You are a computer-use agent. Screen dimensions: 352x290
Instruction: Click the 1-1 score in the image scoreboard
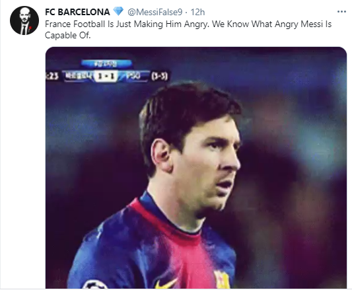click(106, 76)
